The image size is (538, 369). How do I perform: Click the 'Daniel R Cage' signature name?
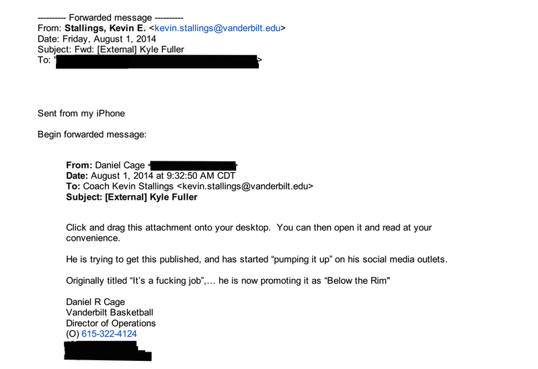coord(95,302)
